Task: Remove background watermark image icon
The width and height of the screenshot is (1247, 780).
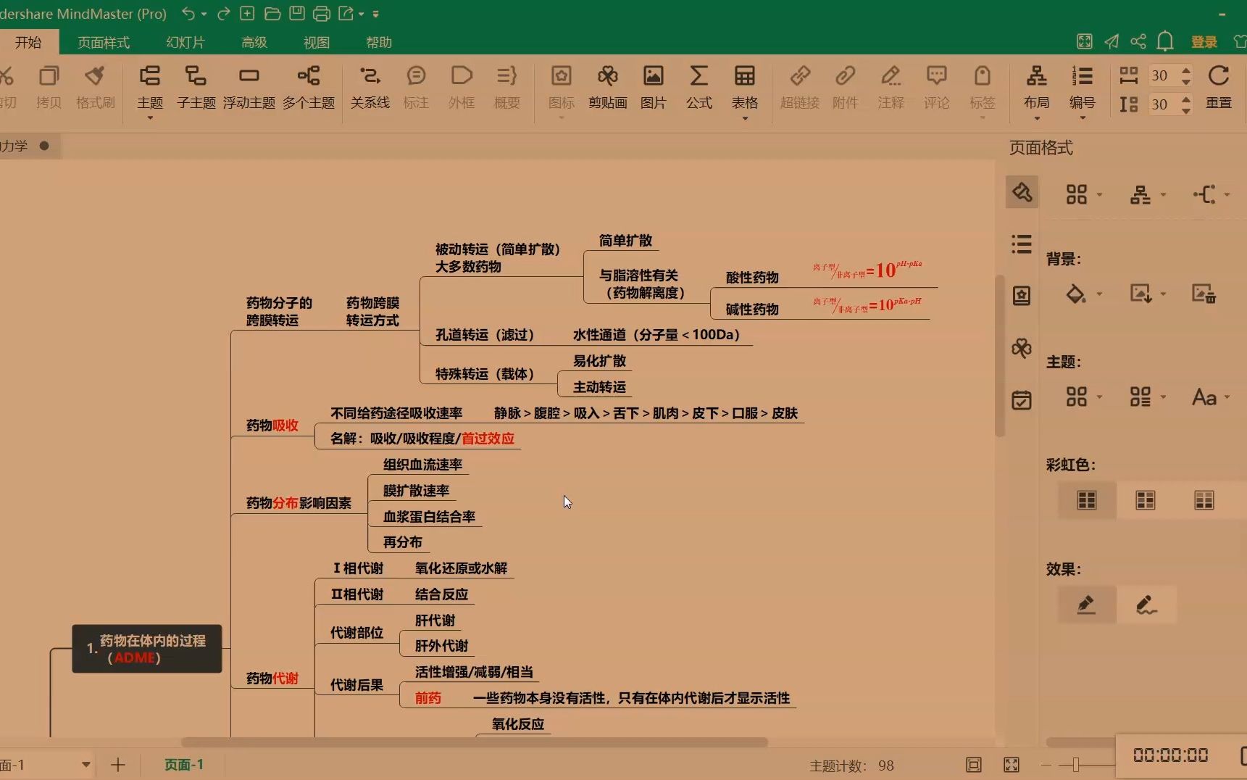Action: (1204, 294)
